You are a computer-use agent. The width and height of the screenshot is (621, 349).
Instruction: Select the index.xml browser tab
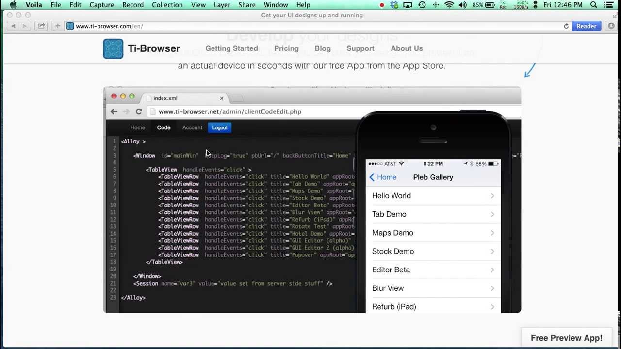(x=185, y=98)
